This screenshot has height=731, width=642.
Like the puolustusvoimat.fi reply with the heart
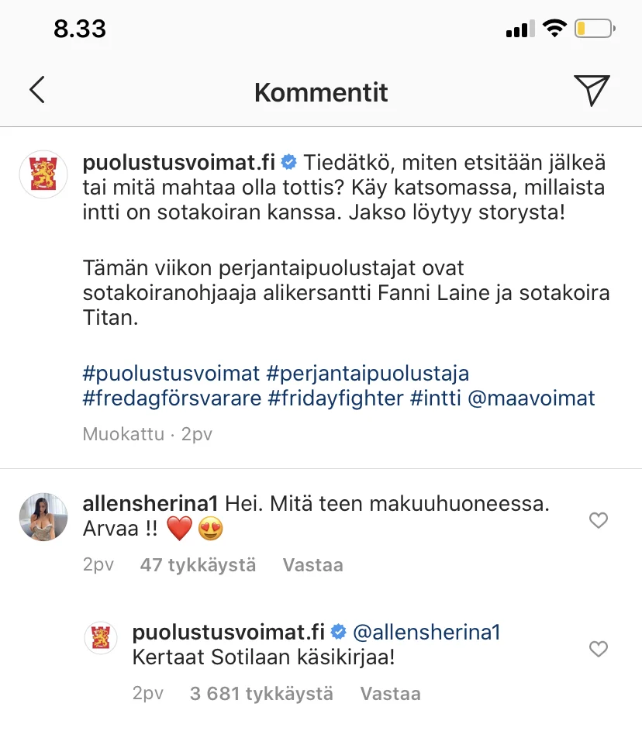pyautogui.click(x=598, y=649)
